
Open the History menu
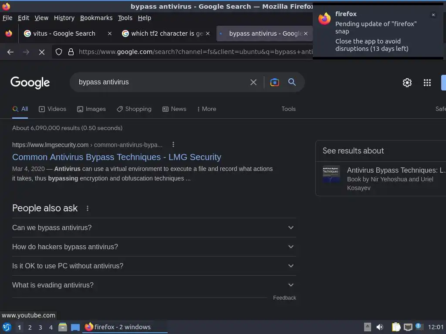click(64, 18)
